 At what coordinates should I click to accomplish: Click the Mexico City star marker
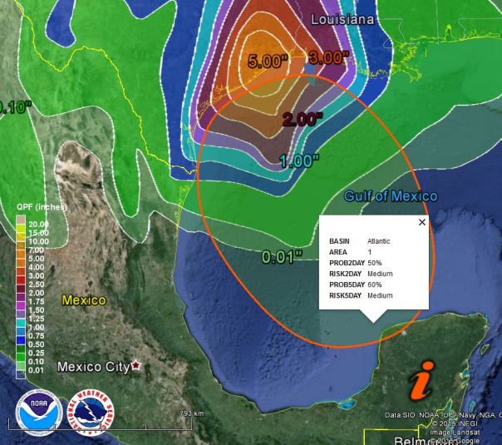[x=136, y=365]
